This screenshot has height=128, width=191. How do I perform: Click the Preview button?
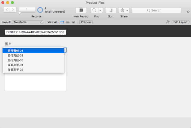click(x=86, y=22)
